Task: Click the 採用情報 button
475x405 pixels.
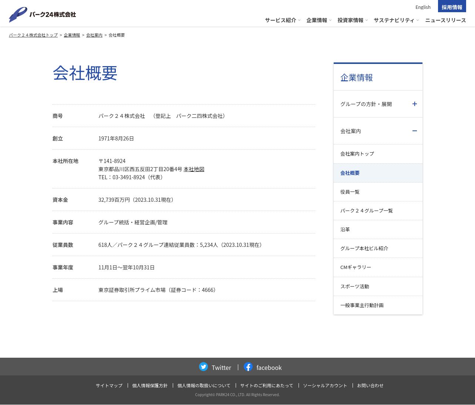Action: (x=452, y=7)
